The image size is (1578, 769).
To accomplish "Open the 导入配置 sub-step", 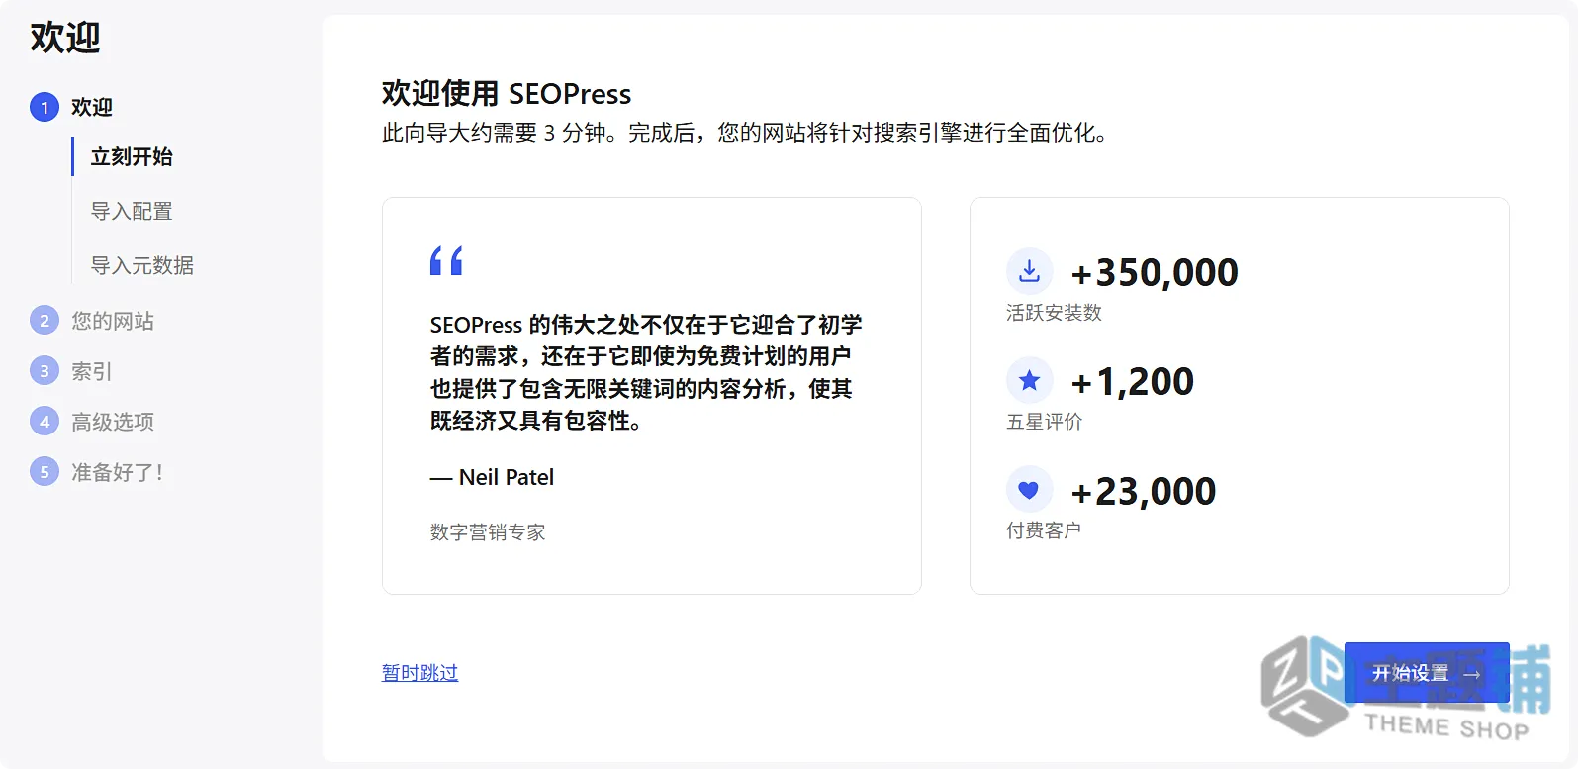I will click(x=132, y=211).
